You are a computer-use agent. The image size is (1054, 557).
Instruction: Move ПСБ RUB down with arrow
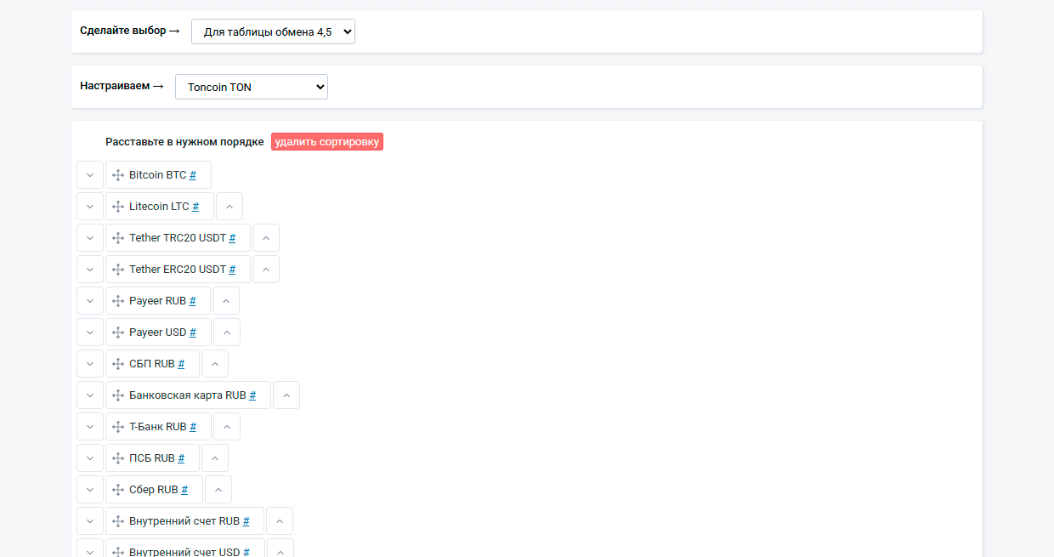tap(90, 458)
